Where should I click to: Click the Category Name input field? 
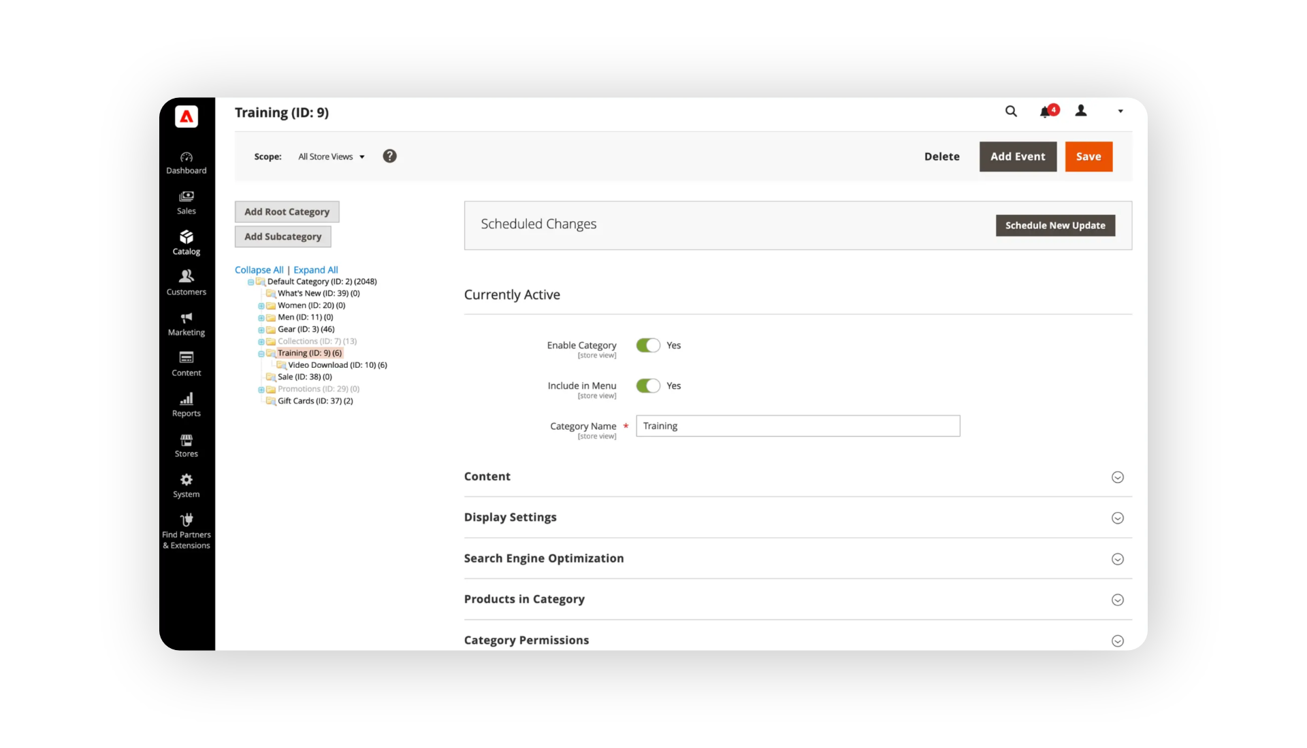click(797, 426)
